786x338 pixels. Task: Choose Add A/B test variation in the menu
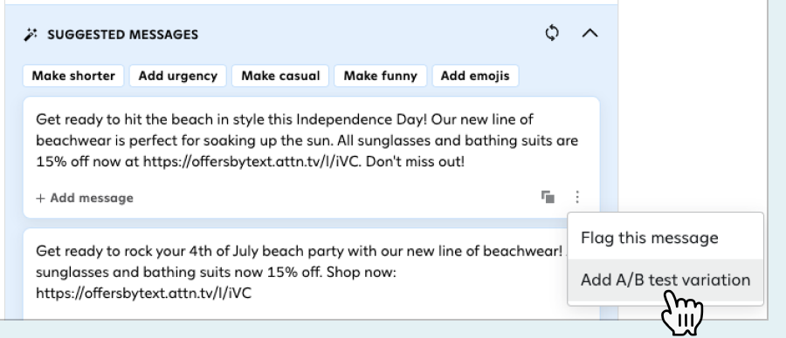coord(665,280)
